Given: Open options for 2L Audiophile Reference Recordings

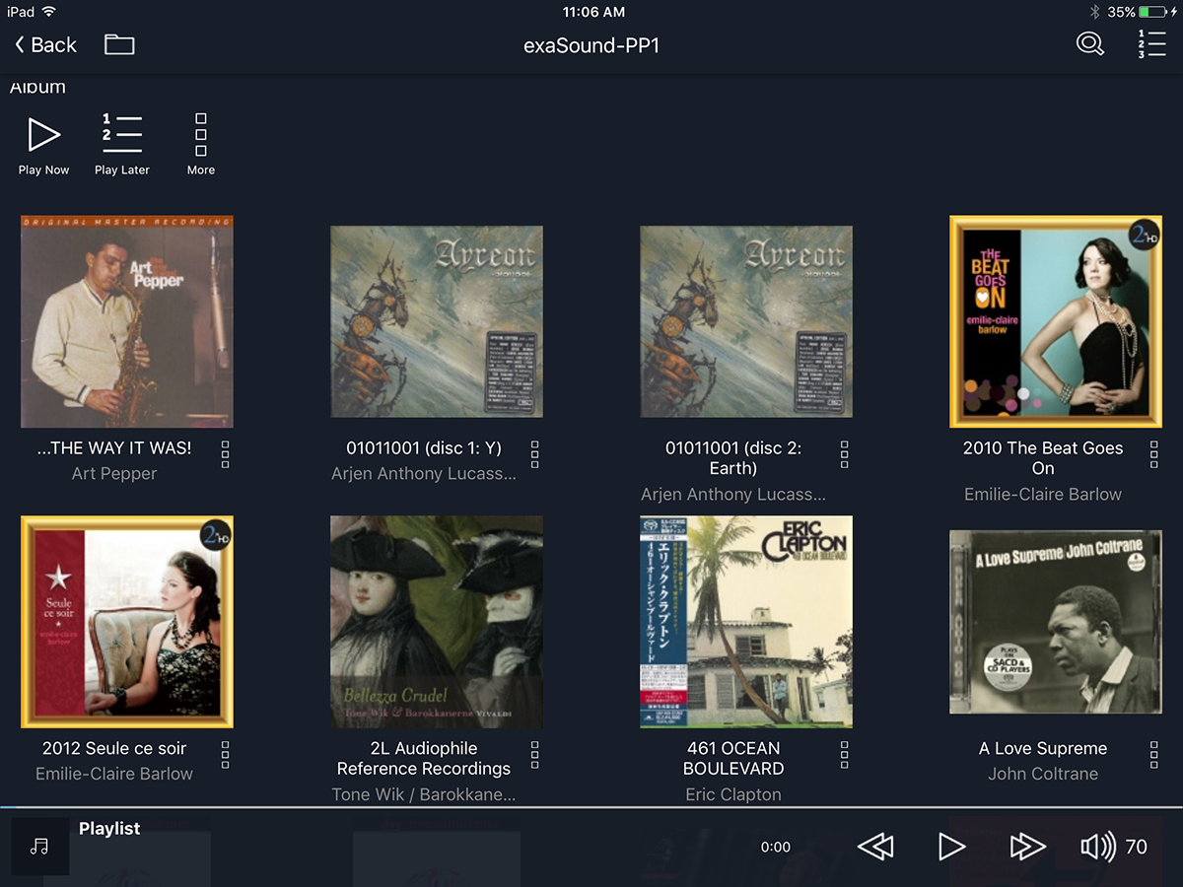Looking at the screenshot, I should (x=535, y=755).
